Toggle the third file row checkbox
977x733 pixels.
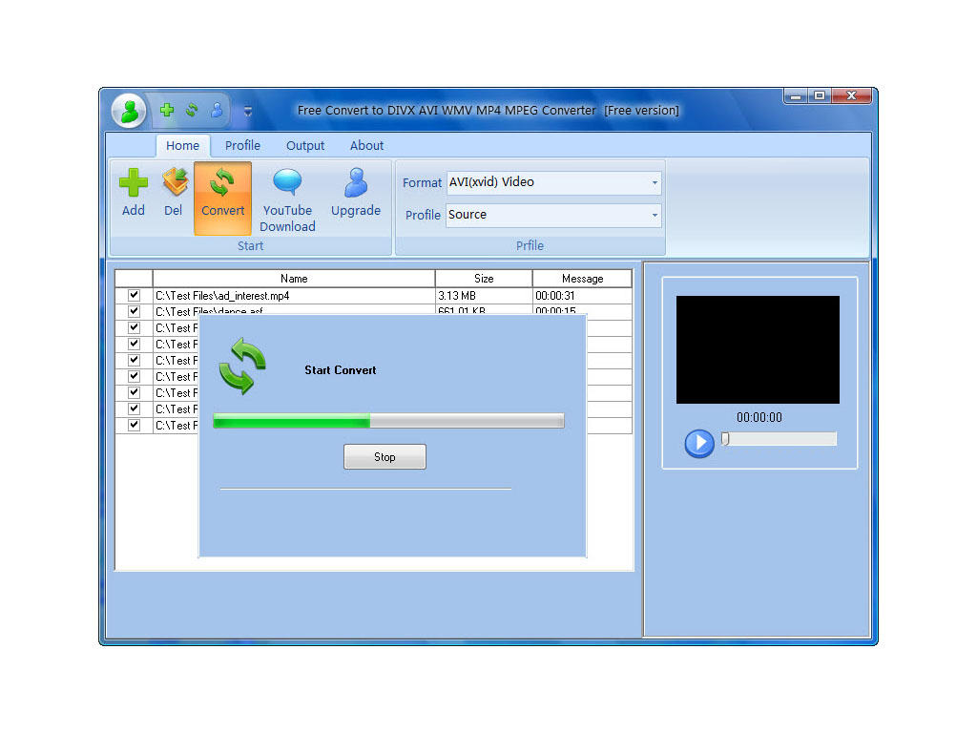tap(134, 327)
